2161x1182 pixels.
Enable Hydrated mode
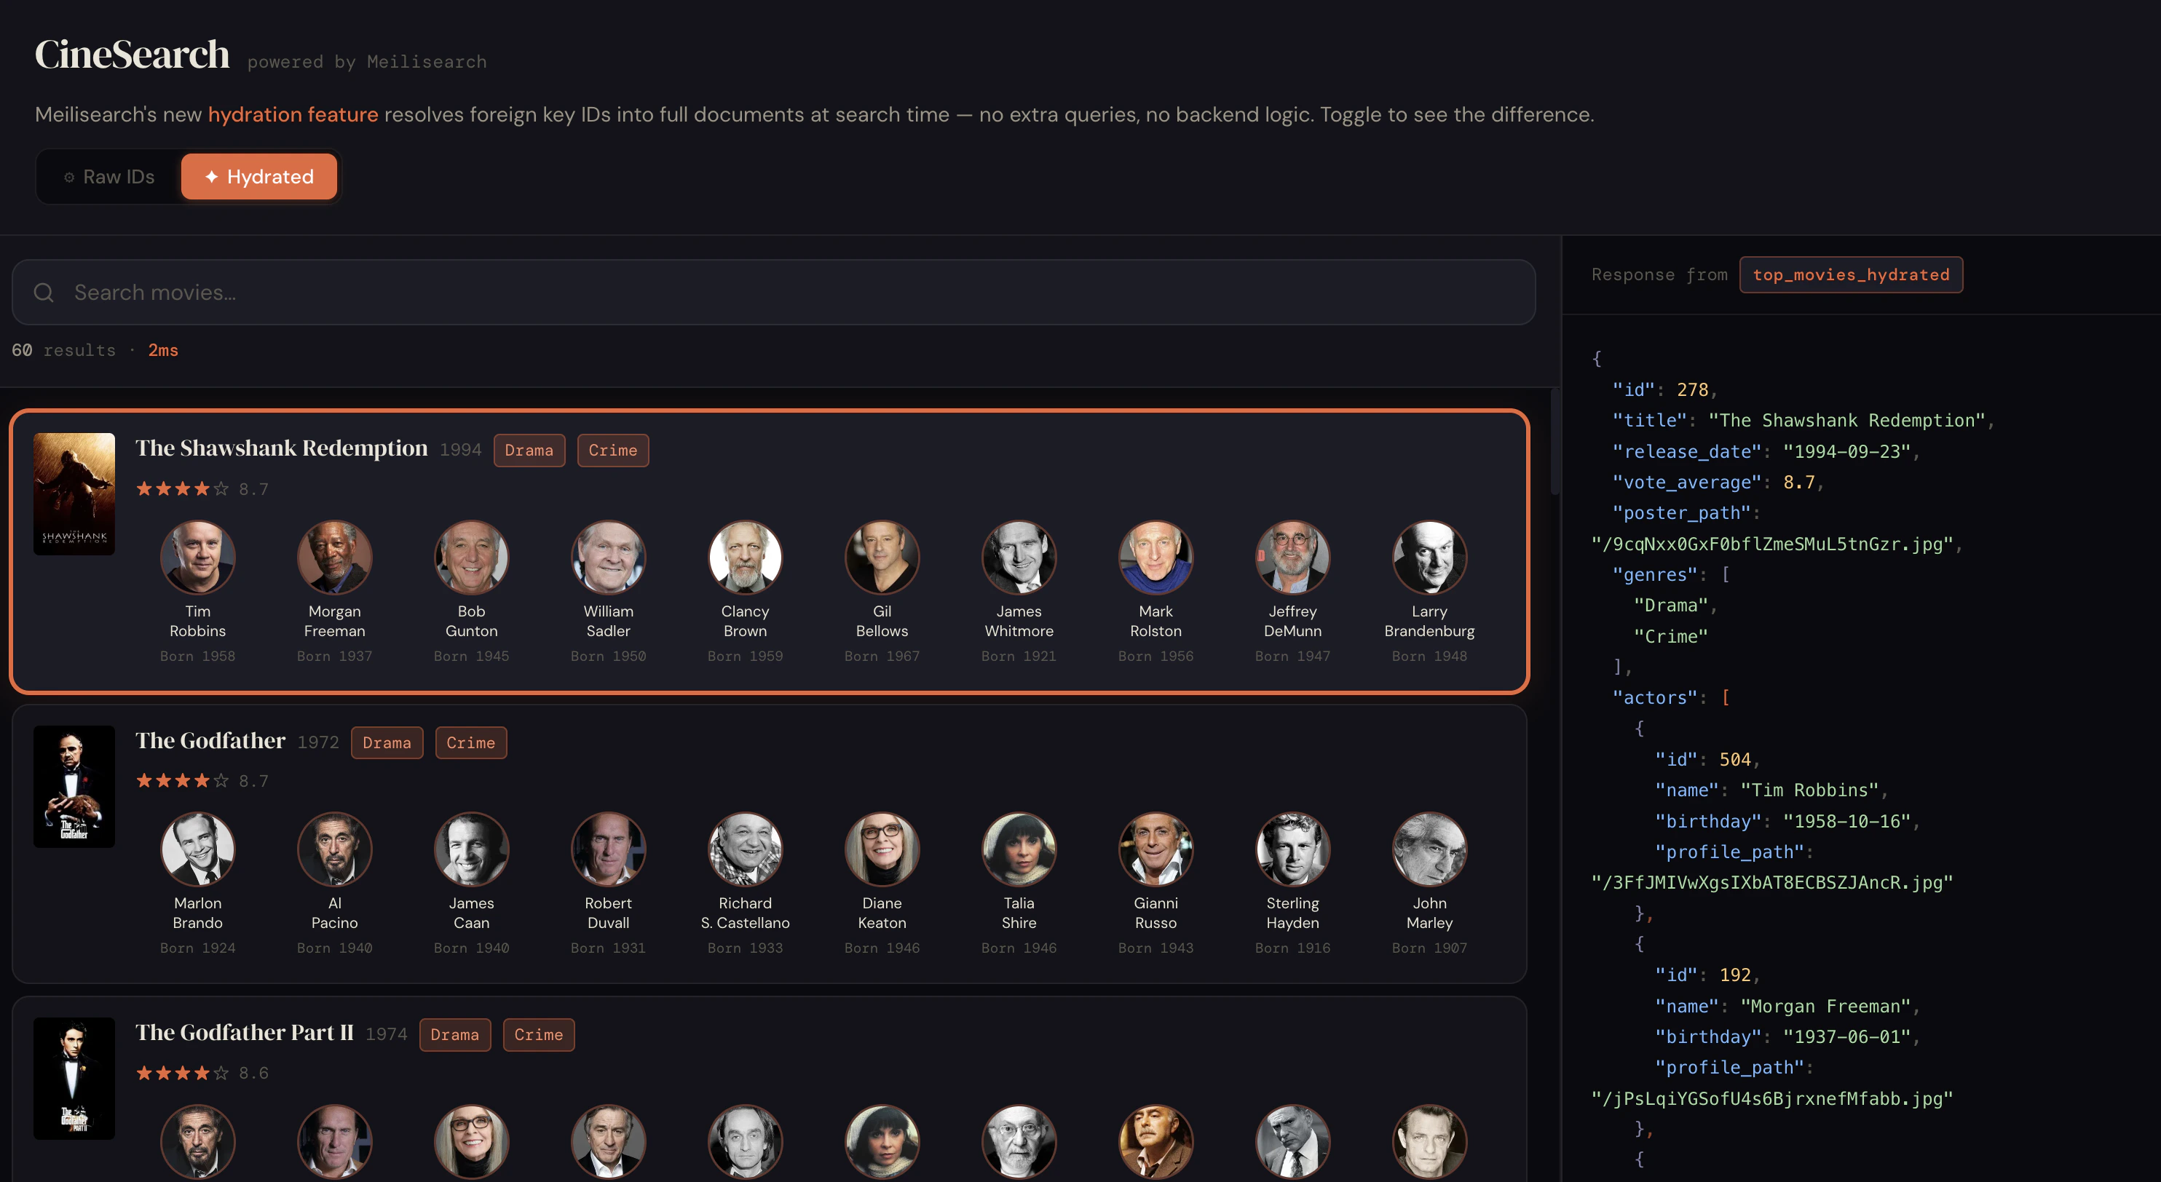(258, 176)
